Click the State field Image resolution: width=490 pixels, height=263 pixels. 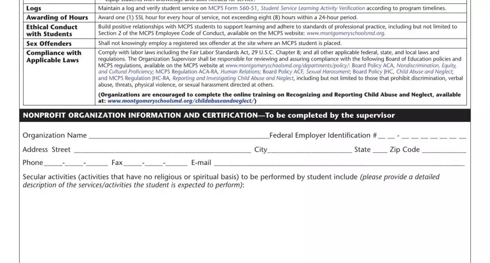pos(380,149)
